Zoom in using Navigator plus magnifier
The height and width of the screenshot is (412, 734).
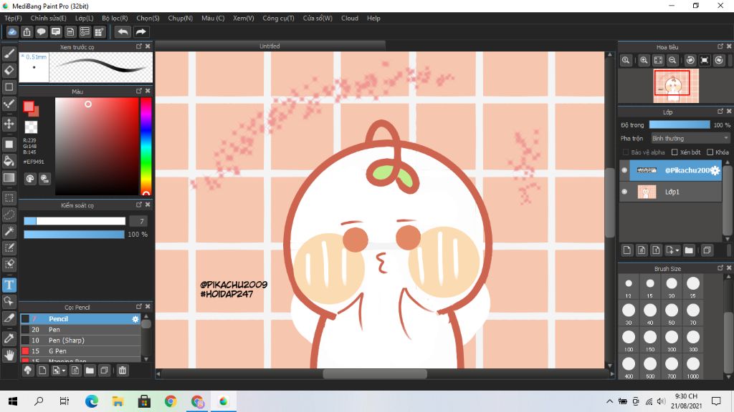[x=644, y=60]
